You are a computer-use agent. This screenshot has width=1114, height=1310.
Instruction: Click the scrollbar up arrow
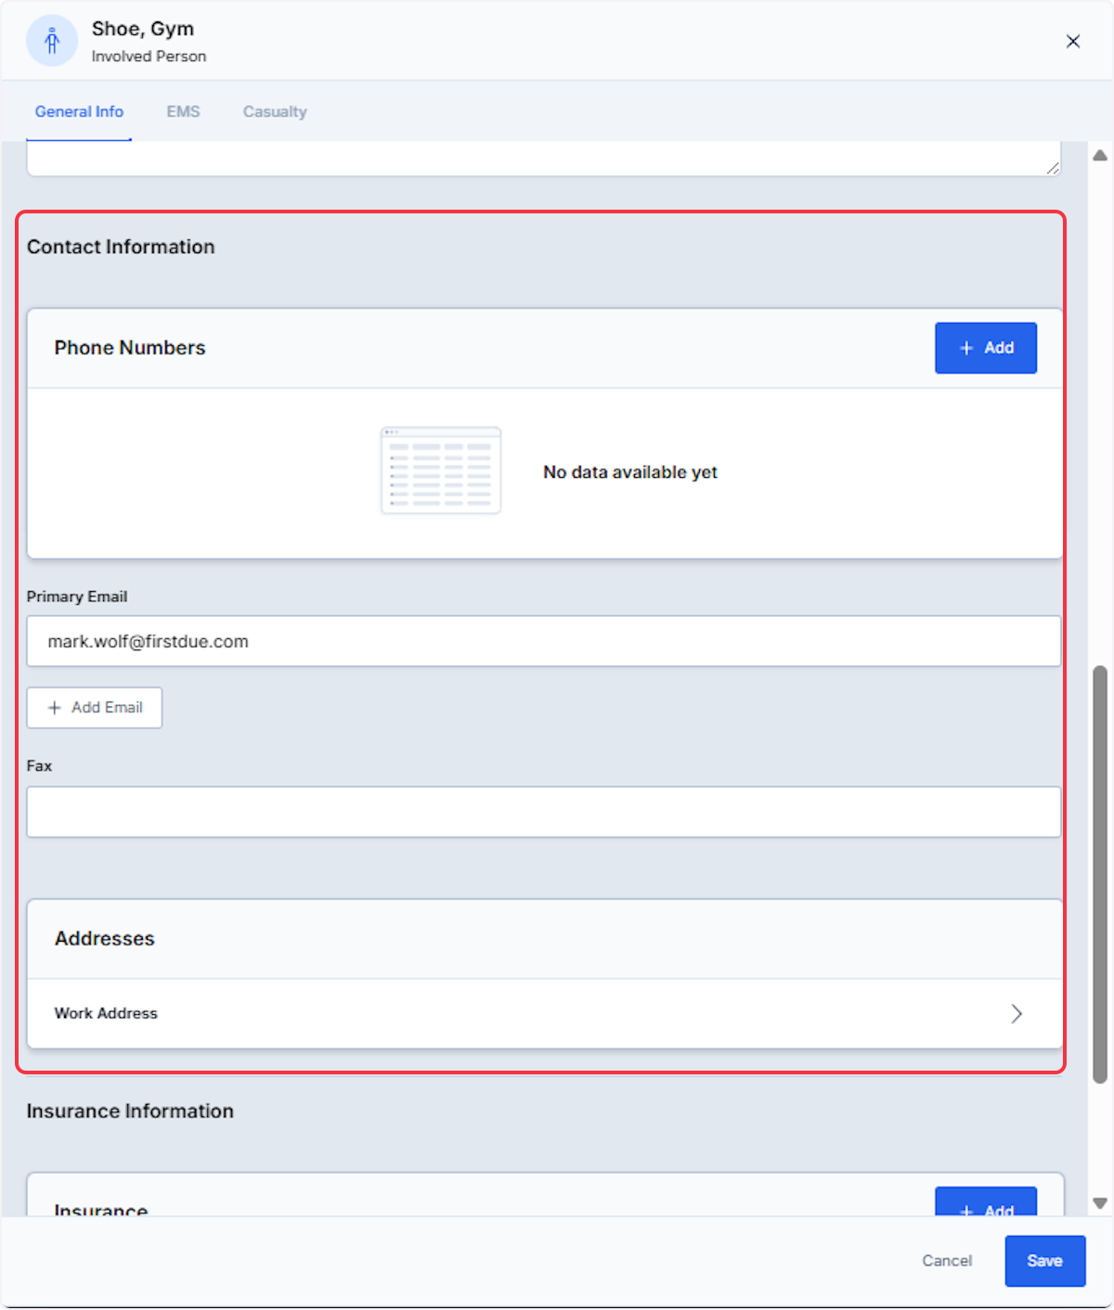point(1100,155)
